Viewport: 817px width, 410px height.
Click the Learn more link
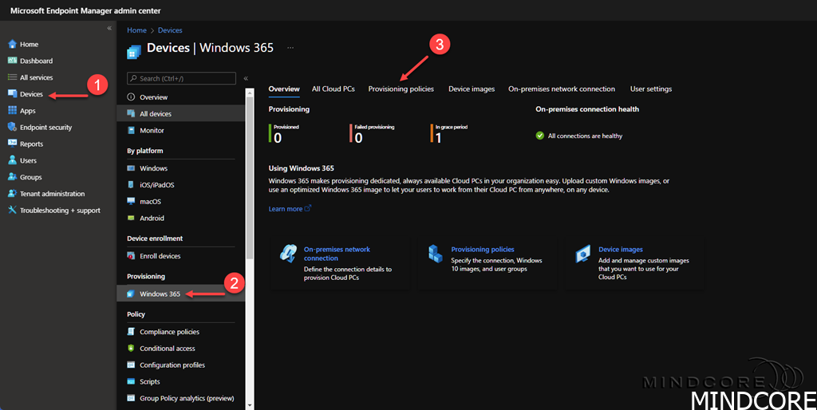(286, 209)
